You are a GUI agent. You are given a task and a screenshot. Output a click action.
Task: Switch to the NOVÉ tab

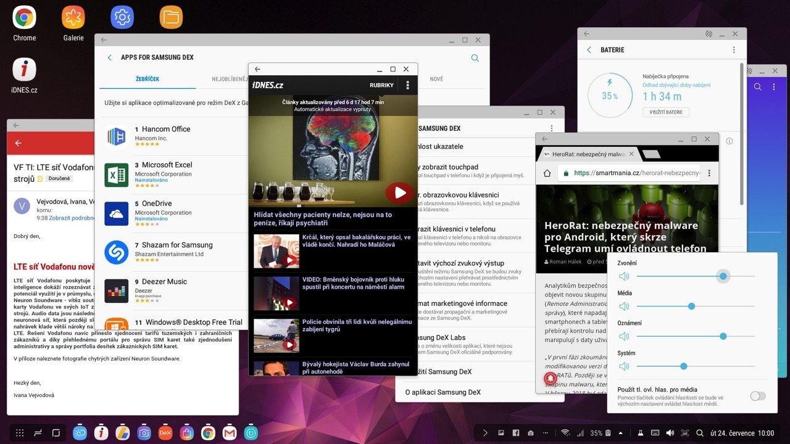[x=436, y=79]
